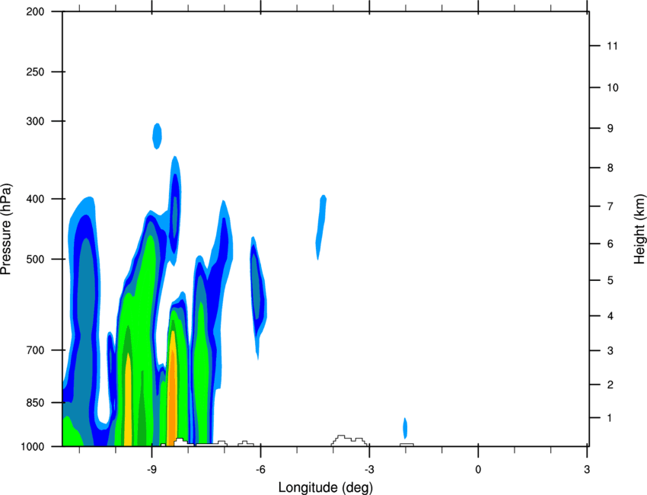
Task: Select the 700 pressure tick label
Action: pos(35,350)
